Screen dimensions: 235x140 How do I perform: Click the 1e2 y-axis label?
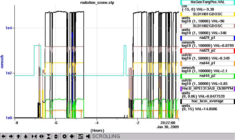click(9, 73)
